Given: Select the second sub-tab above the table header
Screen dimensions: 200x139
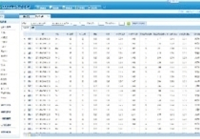Looking at the screenshot, I should point(32,28).
